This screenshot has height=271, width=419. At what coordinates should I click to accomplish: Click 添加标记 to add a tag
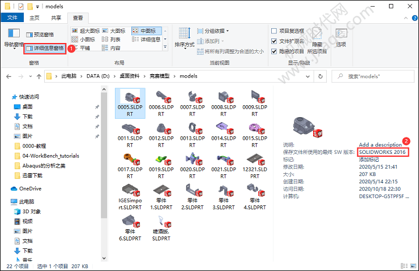click(x=369, y=160)
